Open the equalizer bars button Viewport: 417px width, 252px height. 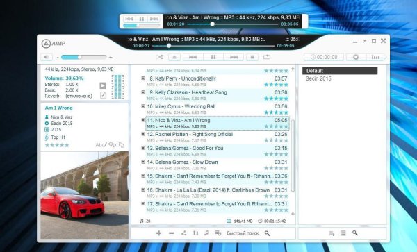[375, 57]
